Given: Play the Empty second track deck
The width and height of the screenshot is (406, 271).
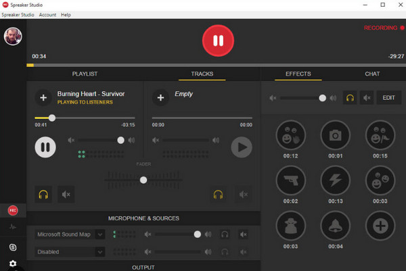Looking at the screenshot, I should tap(242, 147).
